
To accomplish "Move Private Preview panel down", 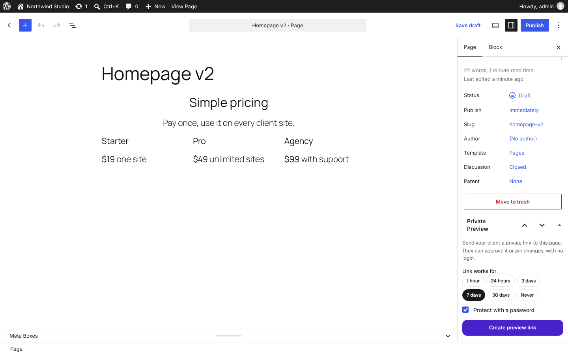I will point(542,225).
